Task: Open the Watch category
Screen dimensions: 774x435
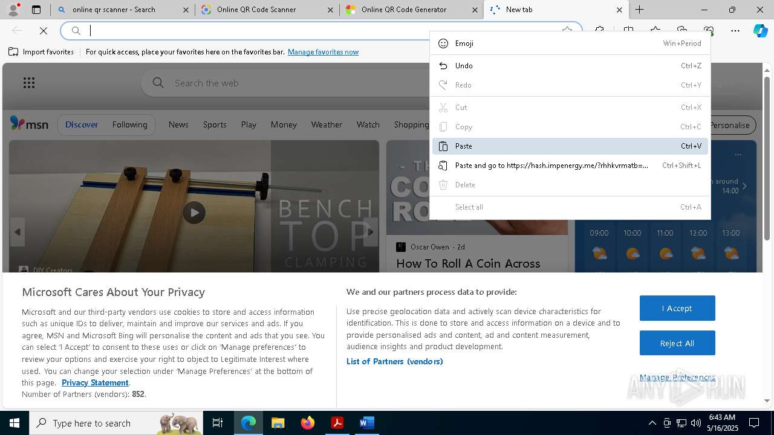Action: pyautogui.click(x=368, y=124)
